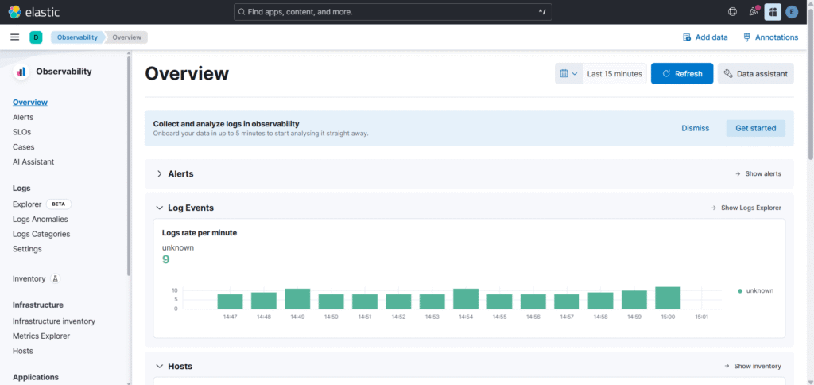814x385 pixels.
Task: Click the BETA badge beside Explorer
Action: tap(59, 204)
